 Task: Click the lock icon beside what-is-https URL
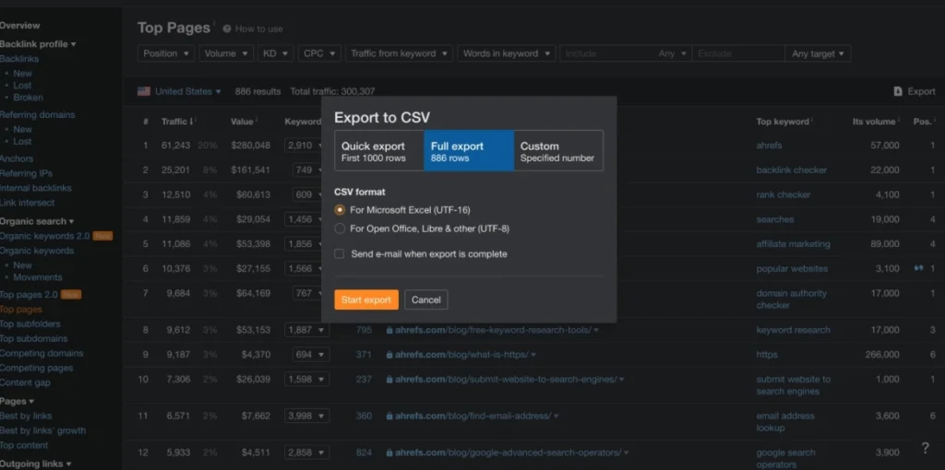[389, 355]
